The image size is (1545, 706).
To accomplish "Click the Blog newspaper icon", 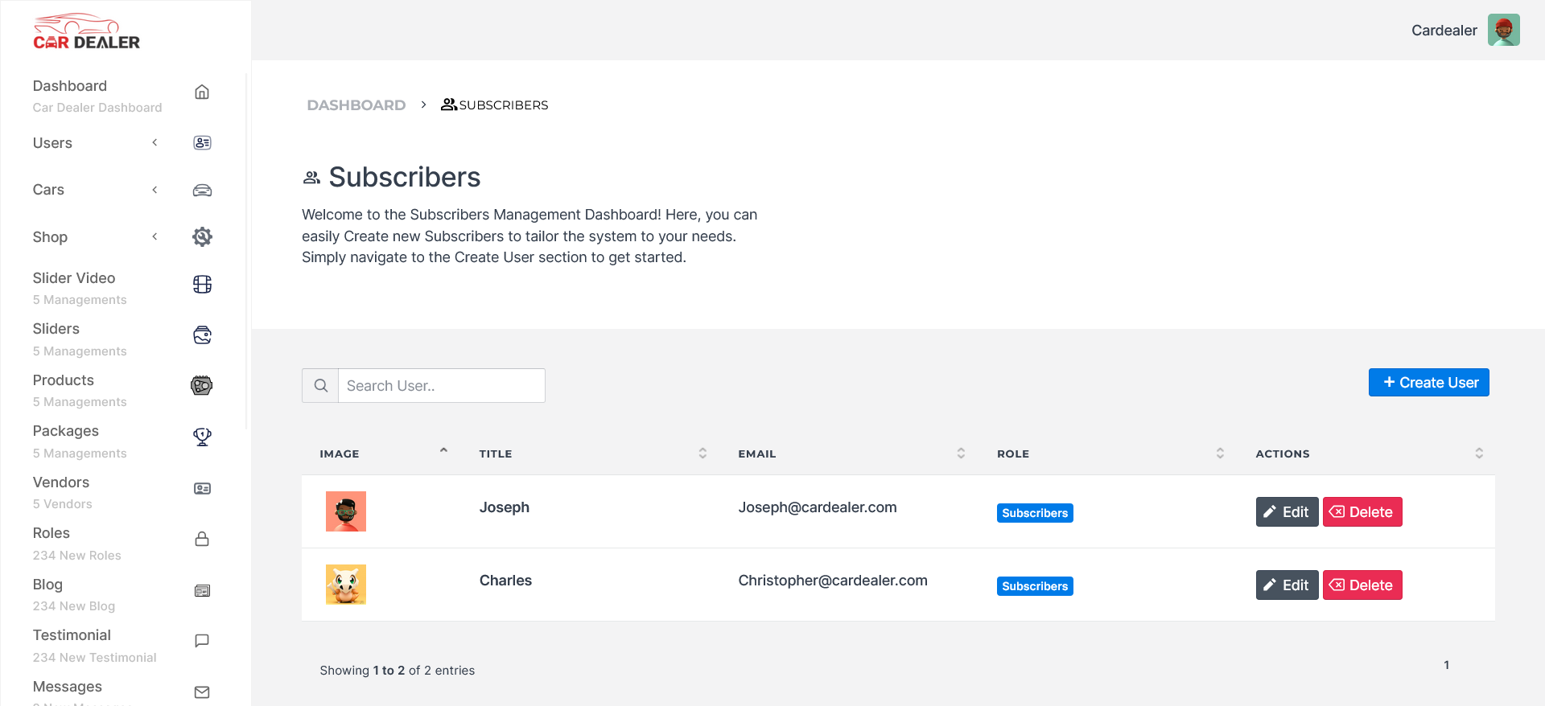I will pos(202,591).
